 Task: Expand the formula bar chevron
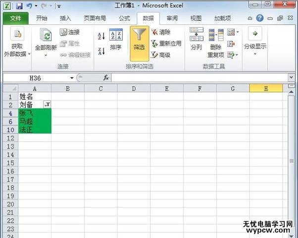tap(291, 78)
